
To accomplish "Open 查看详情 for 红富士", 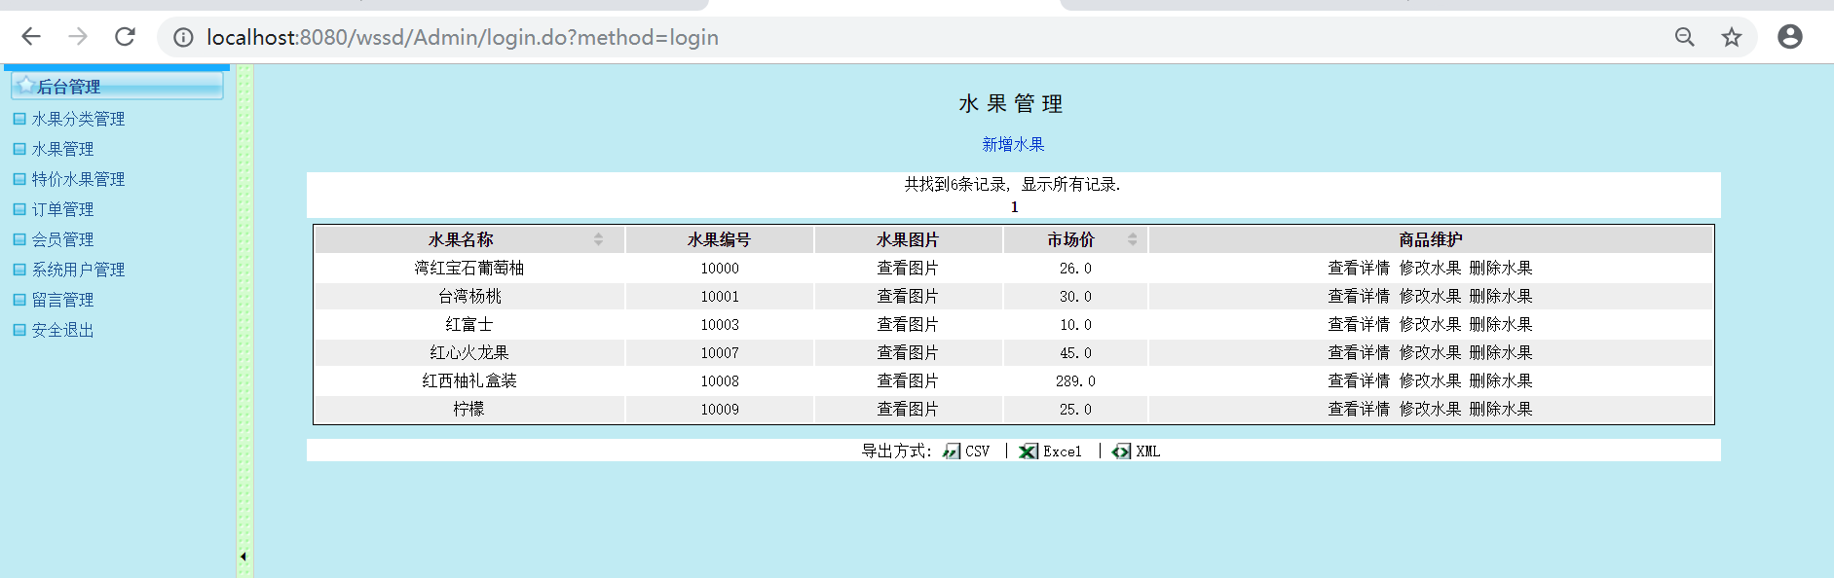I will coord(1359,324).
